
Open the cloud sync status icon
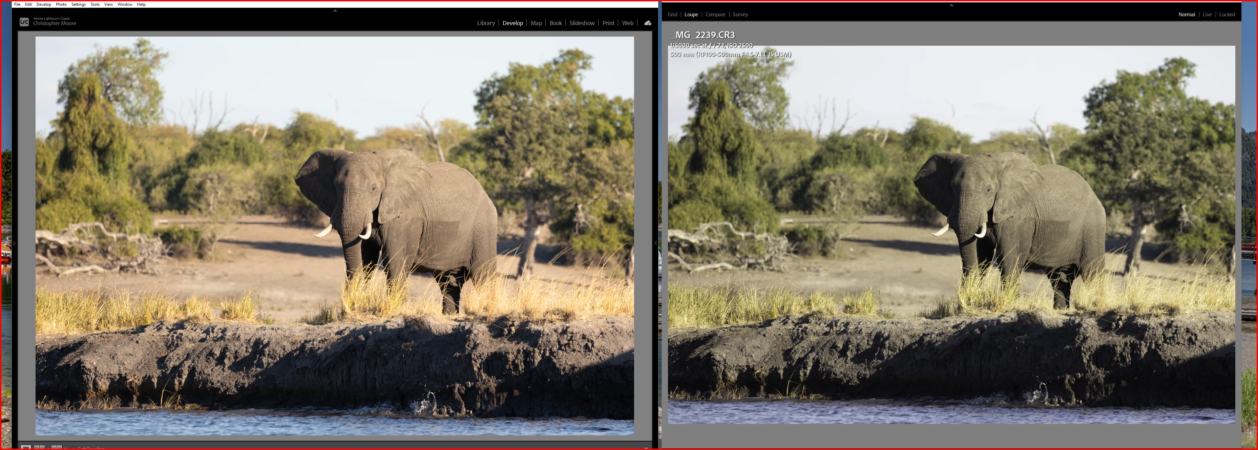point(648,23)
